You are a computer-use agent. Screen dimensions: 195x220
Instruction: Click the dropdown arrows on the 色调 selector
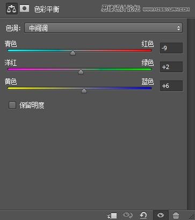pyautogui.click(x=178, y=28)
